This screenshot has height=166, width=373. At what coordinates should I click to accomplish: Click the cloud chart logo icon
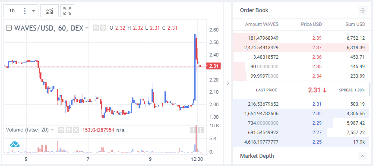[x=15, y=144]
